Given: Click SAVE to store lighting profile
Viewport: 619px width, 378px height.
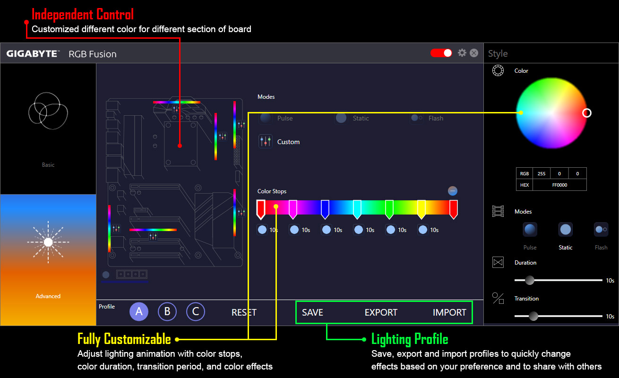Looking at the screenshot, I should [312, 312].
